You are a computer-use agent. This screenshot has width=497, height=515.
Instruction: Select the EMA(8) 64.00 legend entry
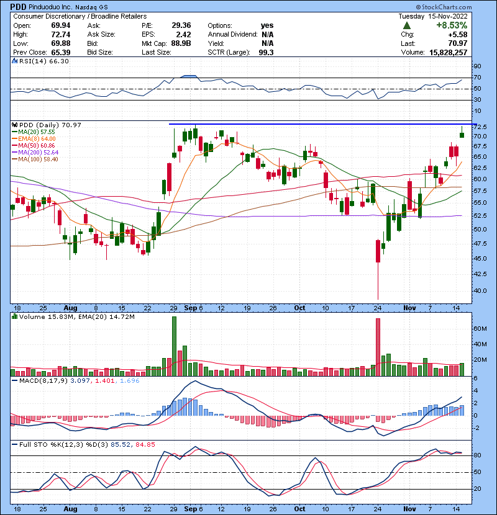click(34, 138)
